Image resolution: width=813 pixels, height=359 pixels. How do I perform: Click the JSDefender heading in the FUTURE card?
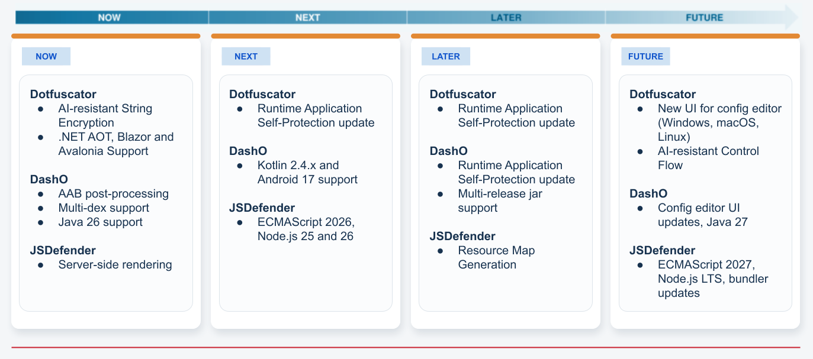[x=662, y=250]
